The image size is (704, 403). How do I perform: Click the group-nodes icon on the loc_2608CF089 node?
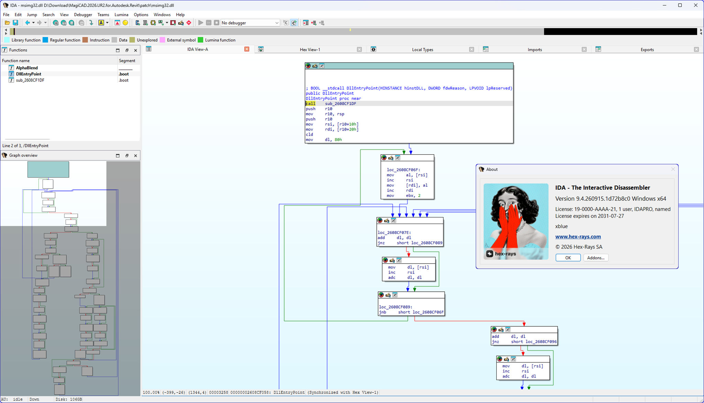395,295
